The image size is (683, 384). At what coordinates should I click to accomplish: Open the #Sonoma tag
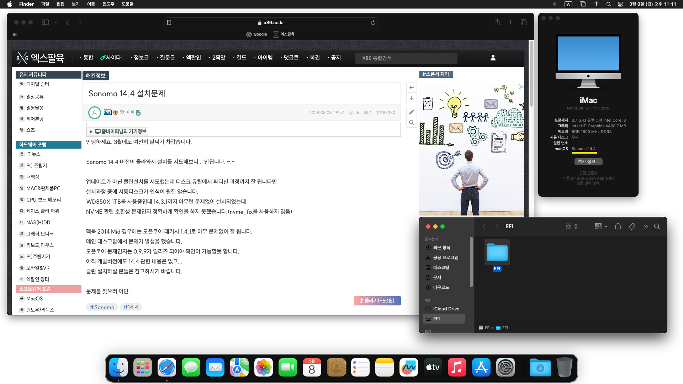[x=102, y=307]
